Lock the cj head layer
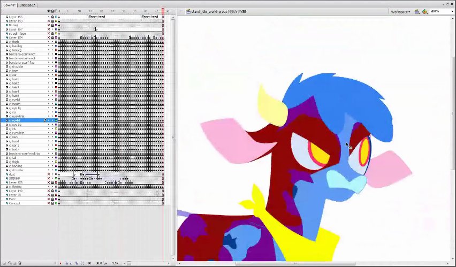The width and height of the screenshot is (456, 267). [x=52, y=141]
